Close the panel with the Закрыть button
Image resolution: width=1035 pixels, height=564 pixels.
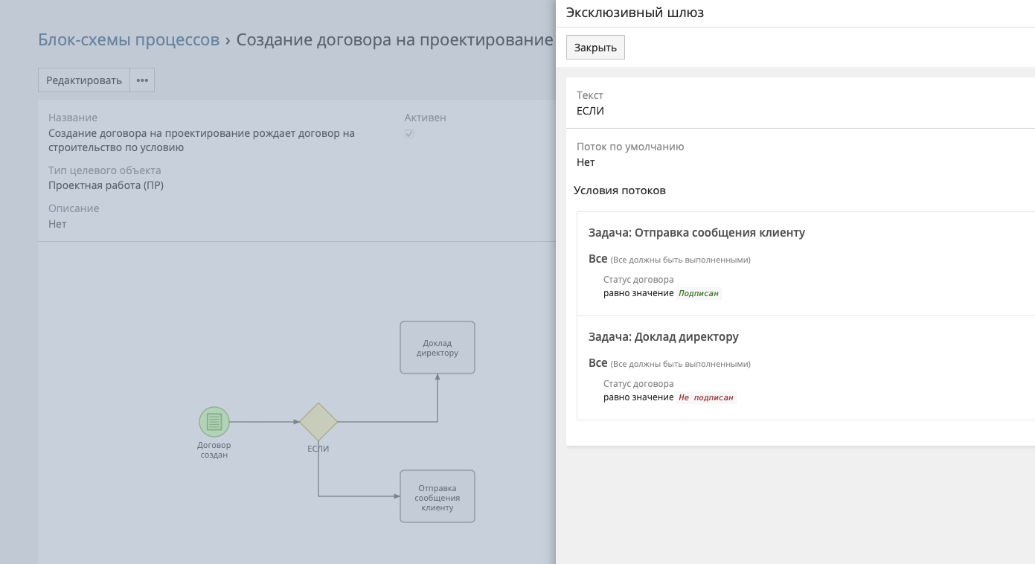[595, 48]
